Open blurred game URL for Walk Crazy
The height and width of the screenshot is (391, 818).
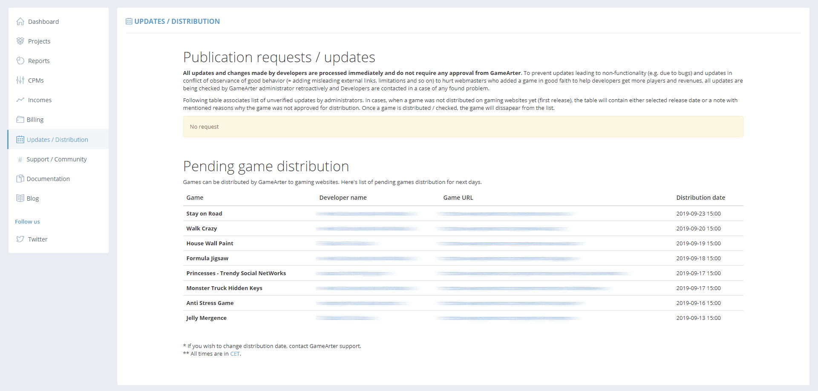502,228
